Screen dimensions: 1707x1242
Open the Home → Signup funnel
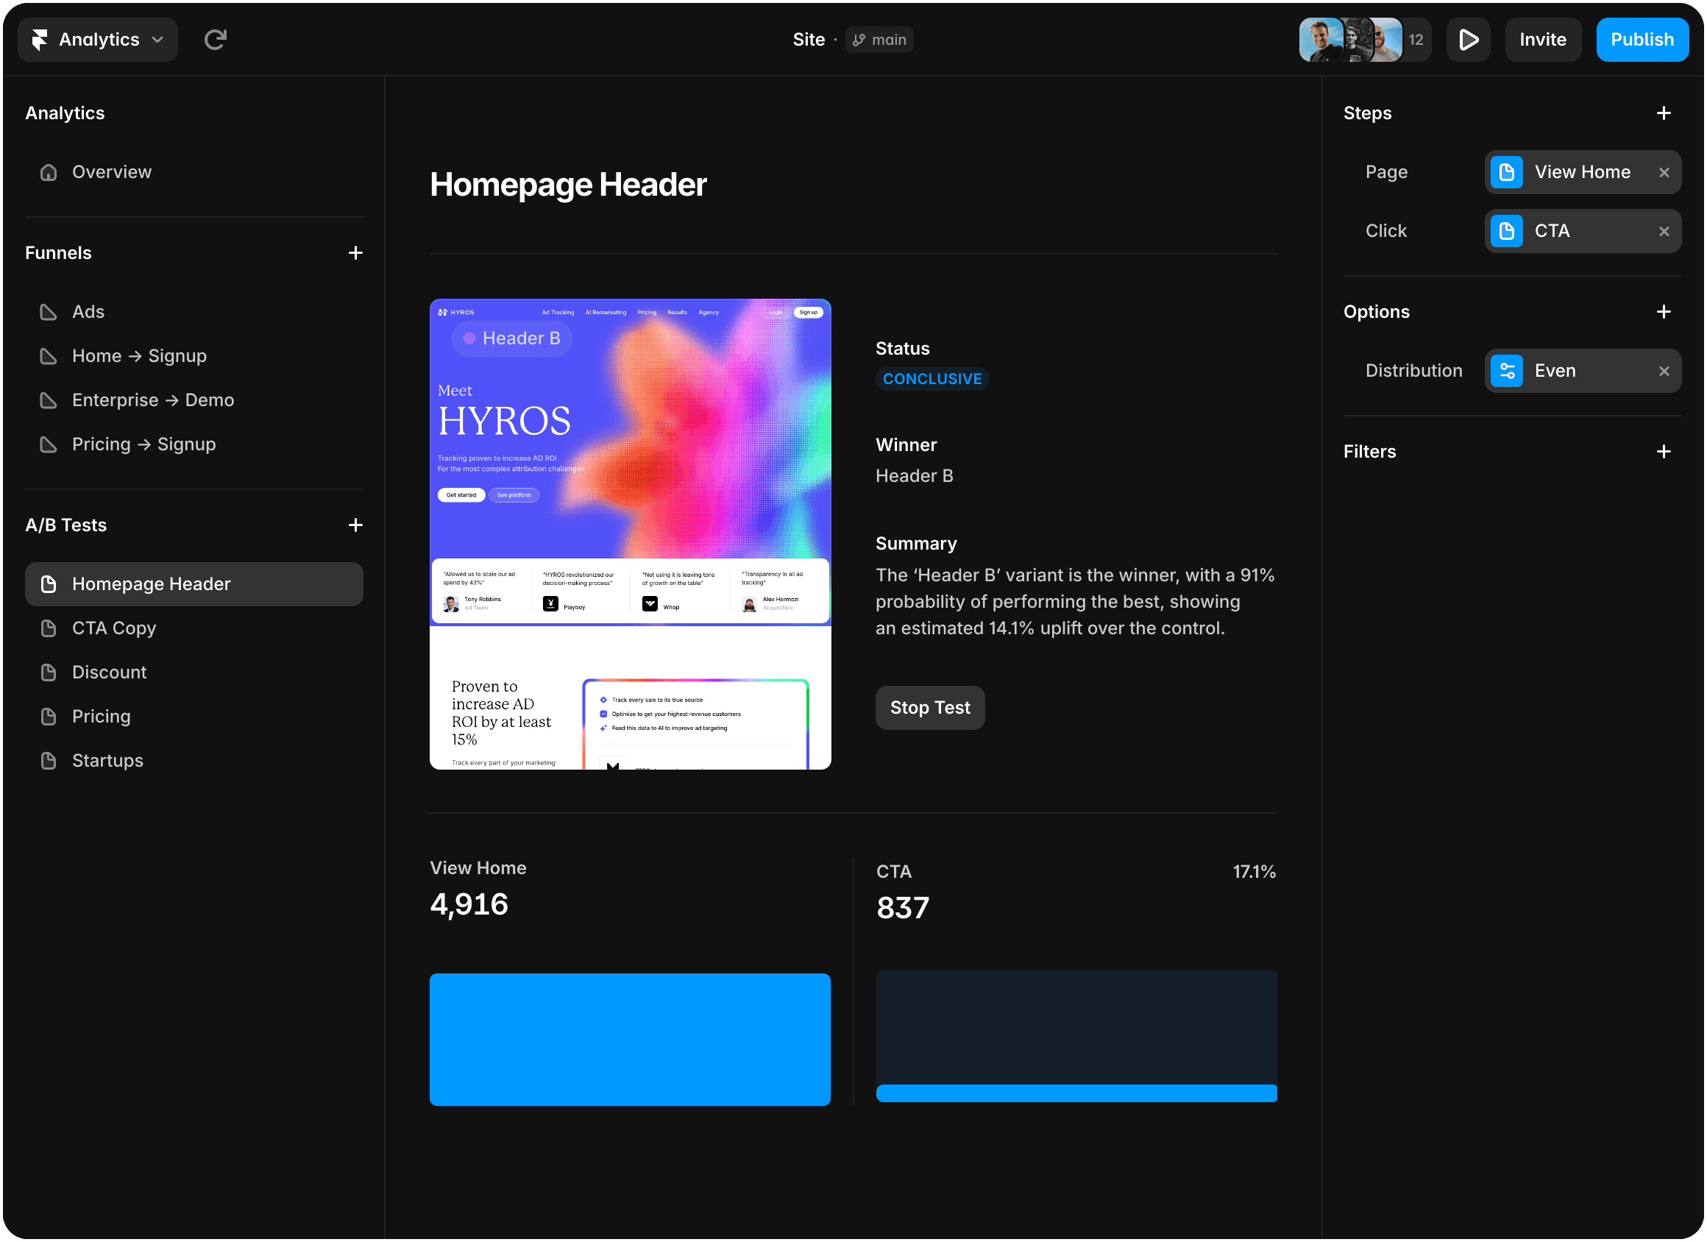(x=194, y=356)
